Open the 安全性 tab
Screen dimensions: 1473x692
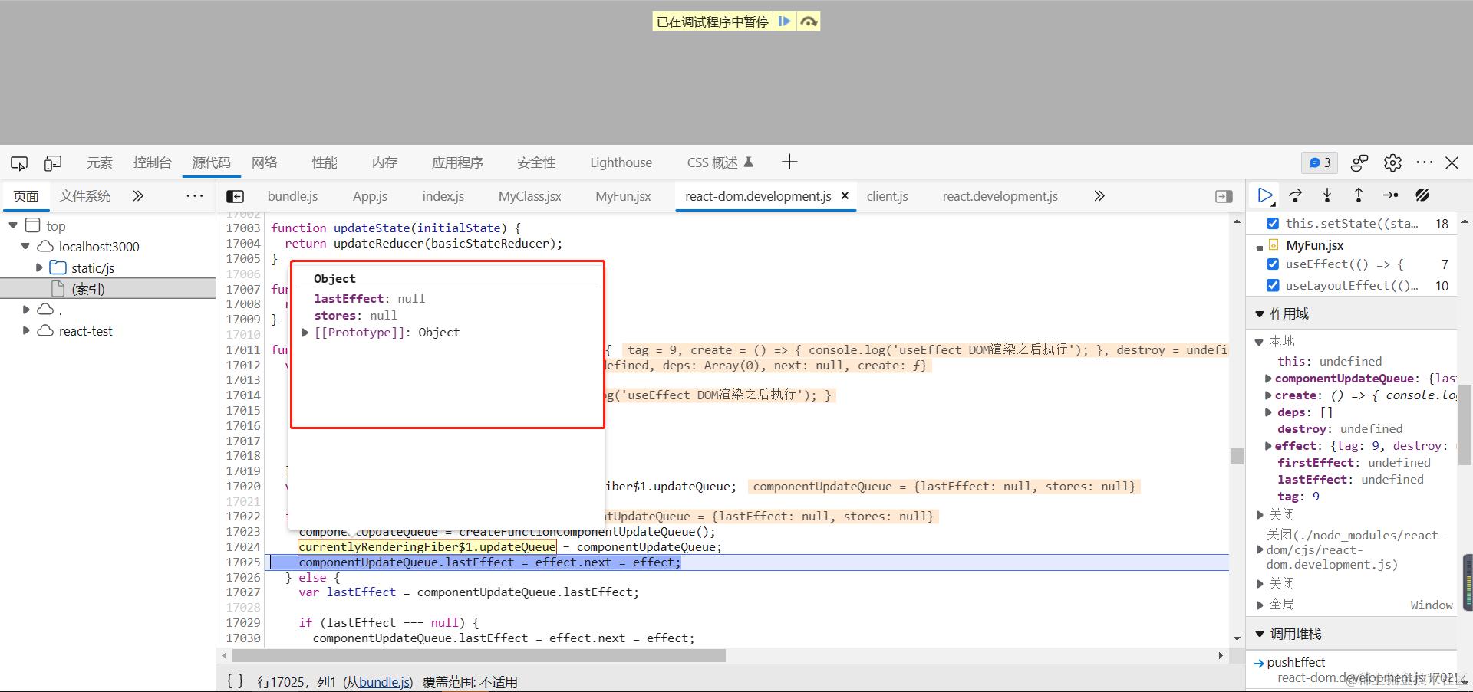coord(536,162)
